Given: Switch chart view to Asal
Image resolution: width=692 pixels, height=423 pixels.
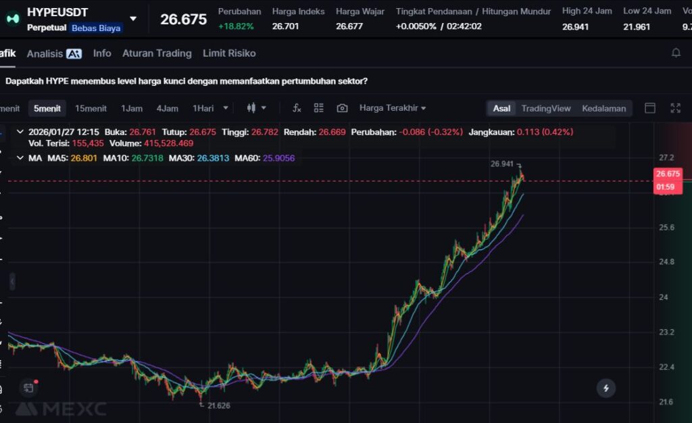Looking at the screenshot, I should point(501,108).
